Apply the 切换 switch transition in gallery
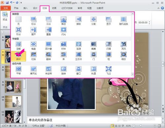This screenshot has height=128, width=165. click(x=33, y=56)
